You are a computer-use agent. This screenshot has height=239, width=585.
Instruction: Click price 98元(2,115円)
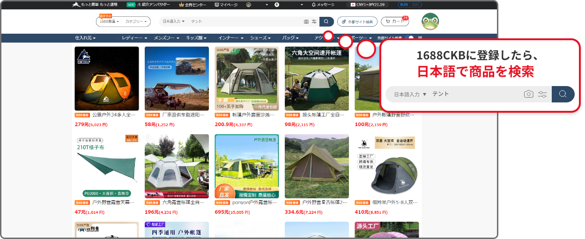coord(299,124)
